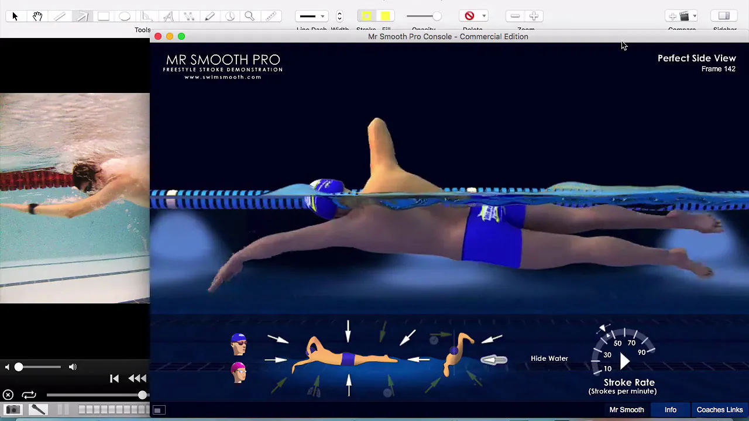Set stroke rate dial to 50

(x=617, y=343)
